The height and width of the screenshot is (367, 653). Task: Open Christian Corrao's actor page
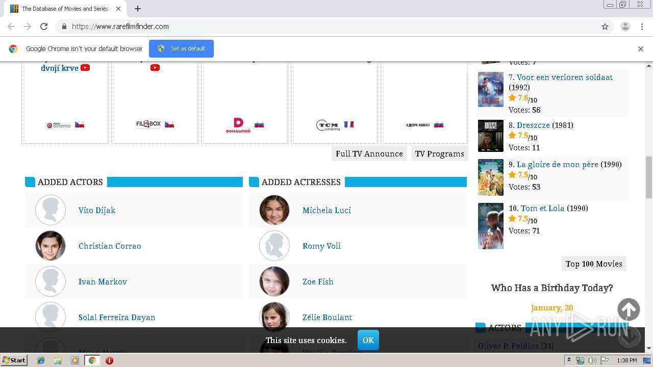[x=110, y=246]
